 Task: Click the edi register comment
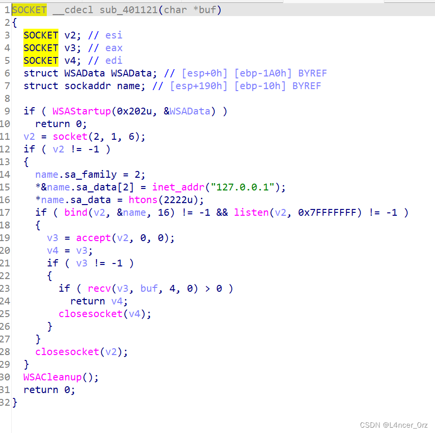click(x=114, y=60)
